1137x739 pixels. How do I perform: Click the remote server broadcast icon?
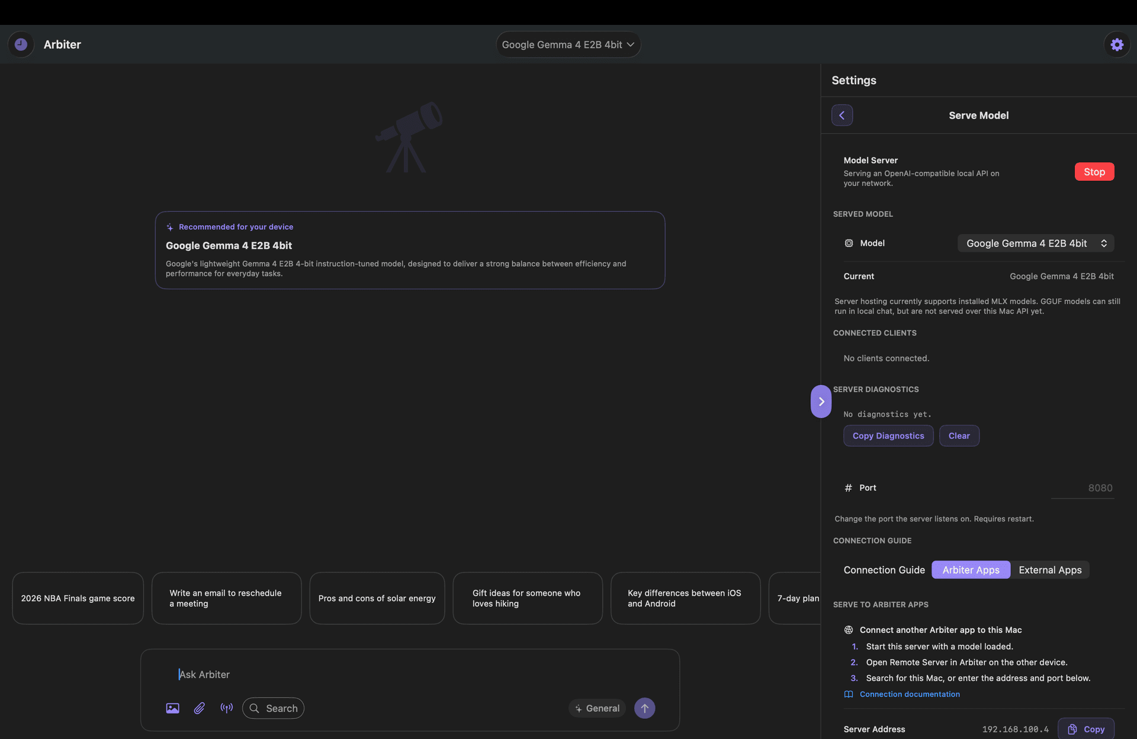[226, 708]
